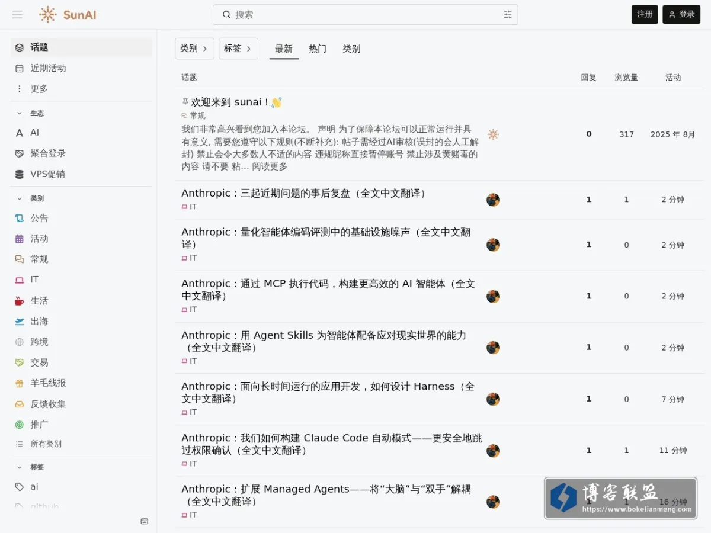Open topic 量化智能体编码评测中的基础设施噪声

(326, 238)
